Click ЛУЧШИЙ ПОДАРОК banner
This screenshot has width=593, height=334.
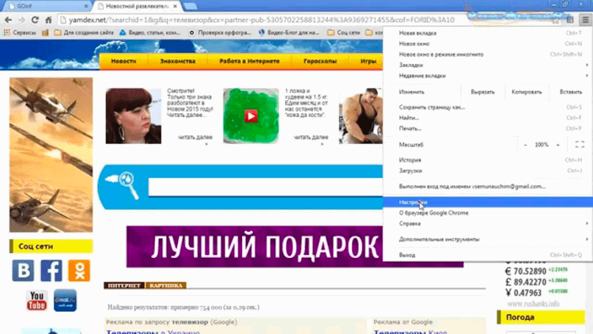point(255,246)
